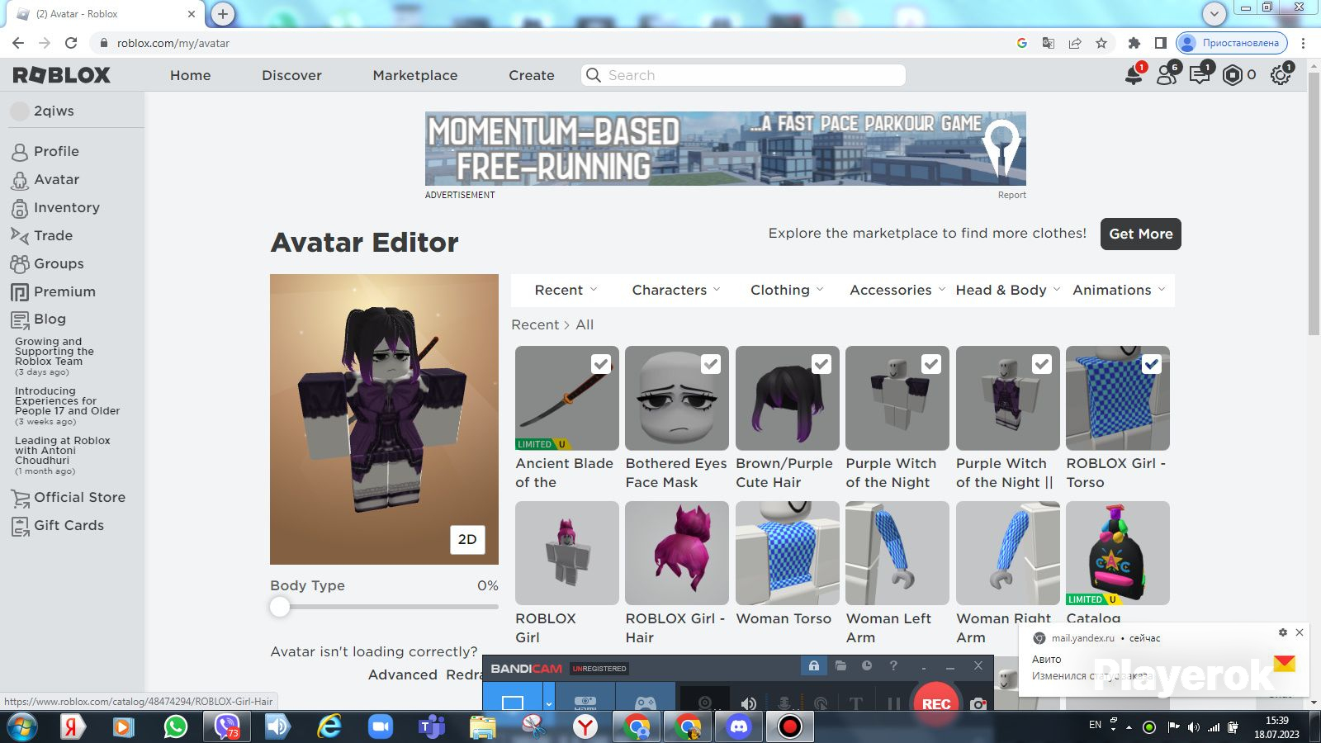This screenshot has height=743, width=1321.
Task: Toggle avatar view to 2D
Action: (467, 539)
